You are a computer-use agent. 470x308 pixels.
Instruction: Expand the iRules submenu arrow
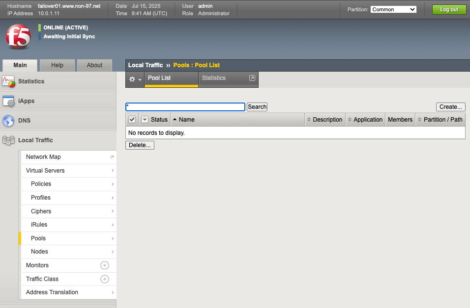(113, 225)
